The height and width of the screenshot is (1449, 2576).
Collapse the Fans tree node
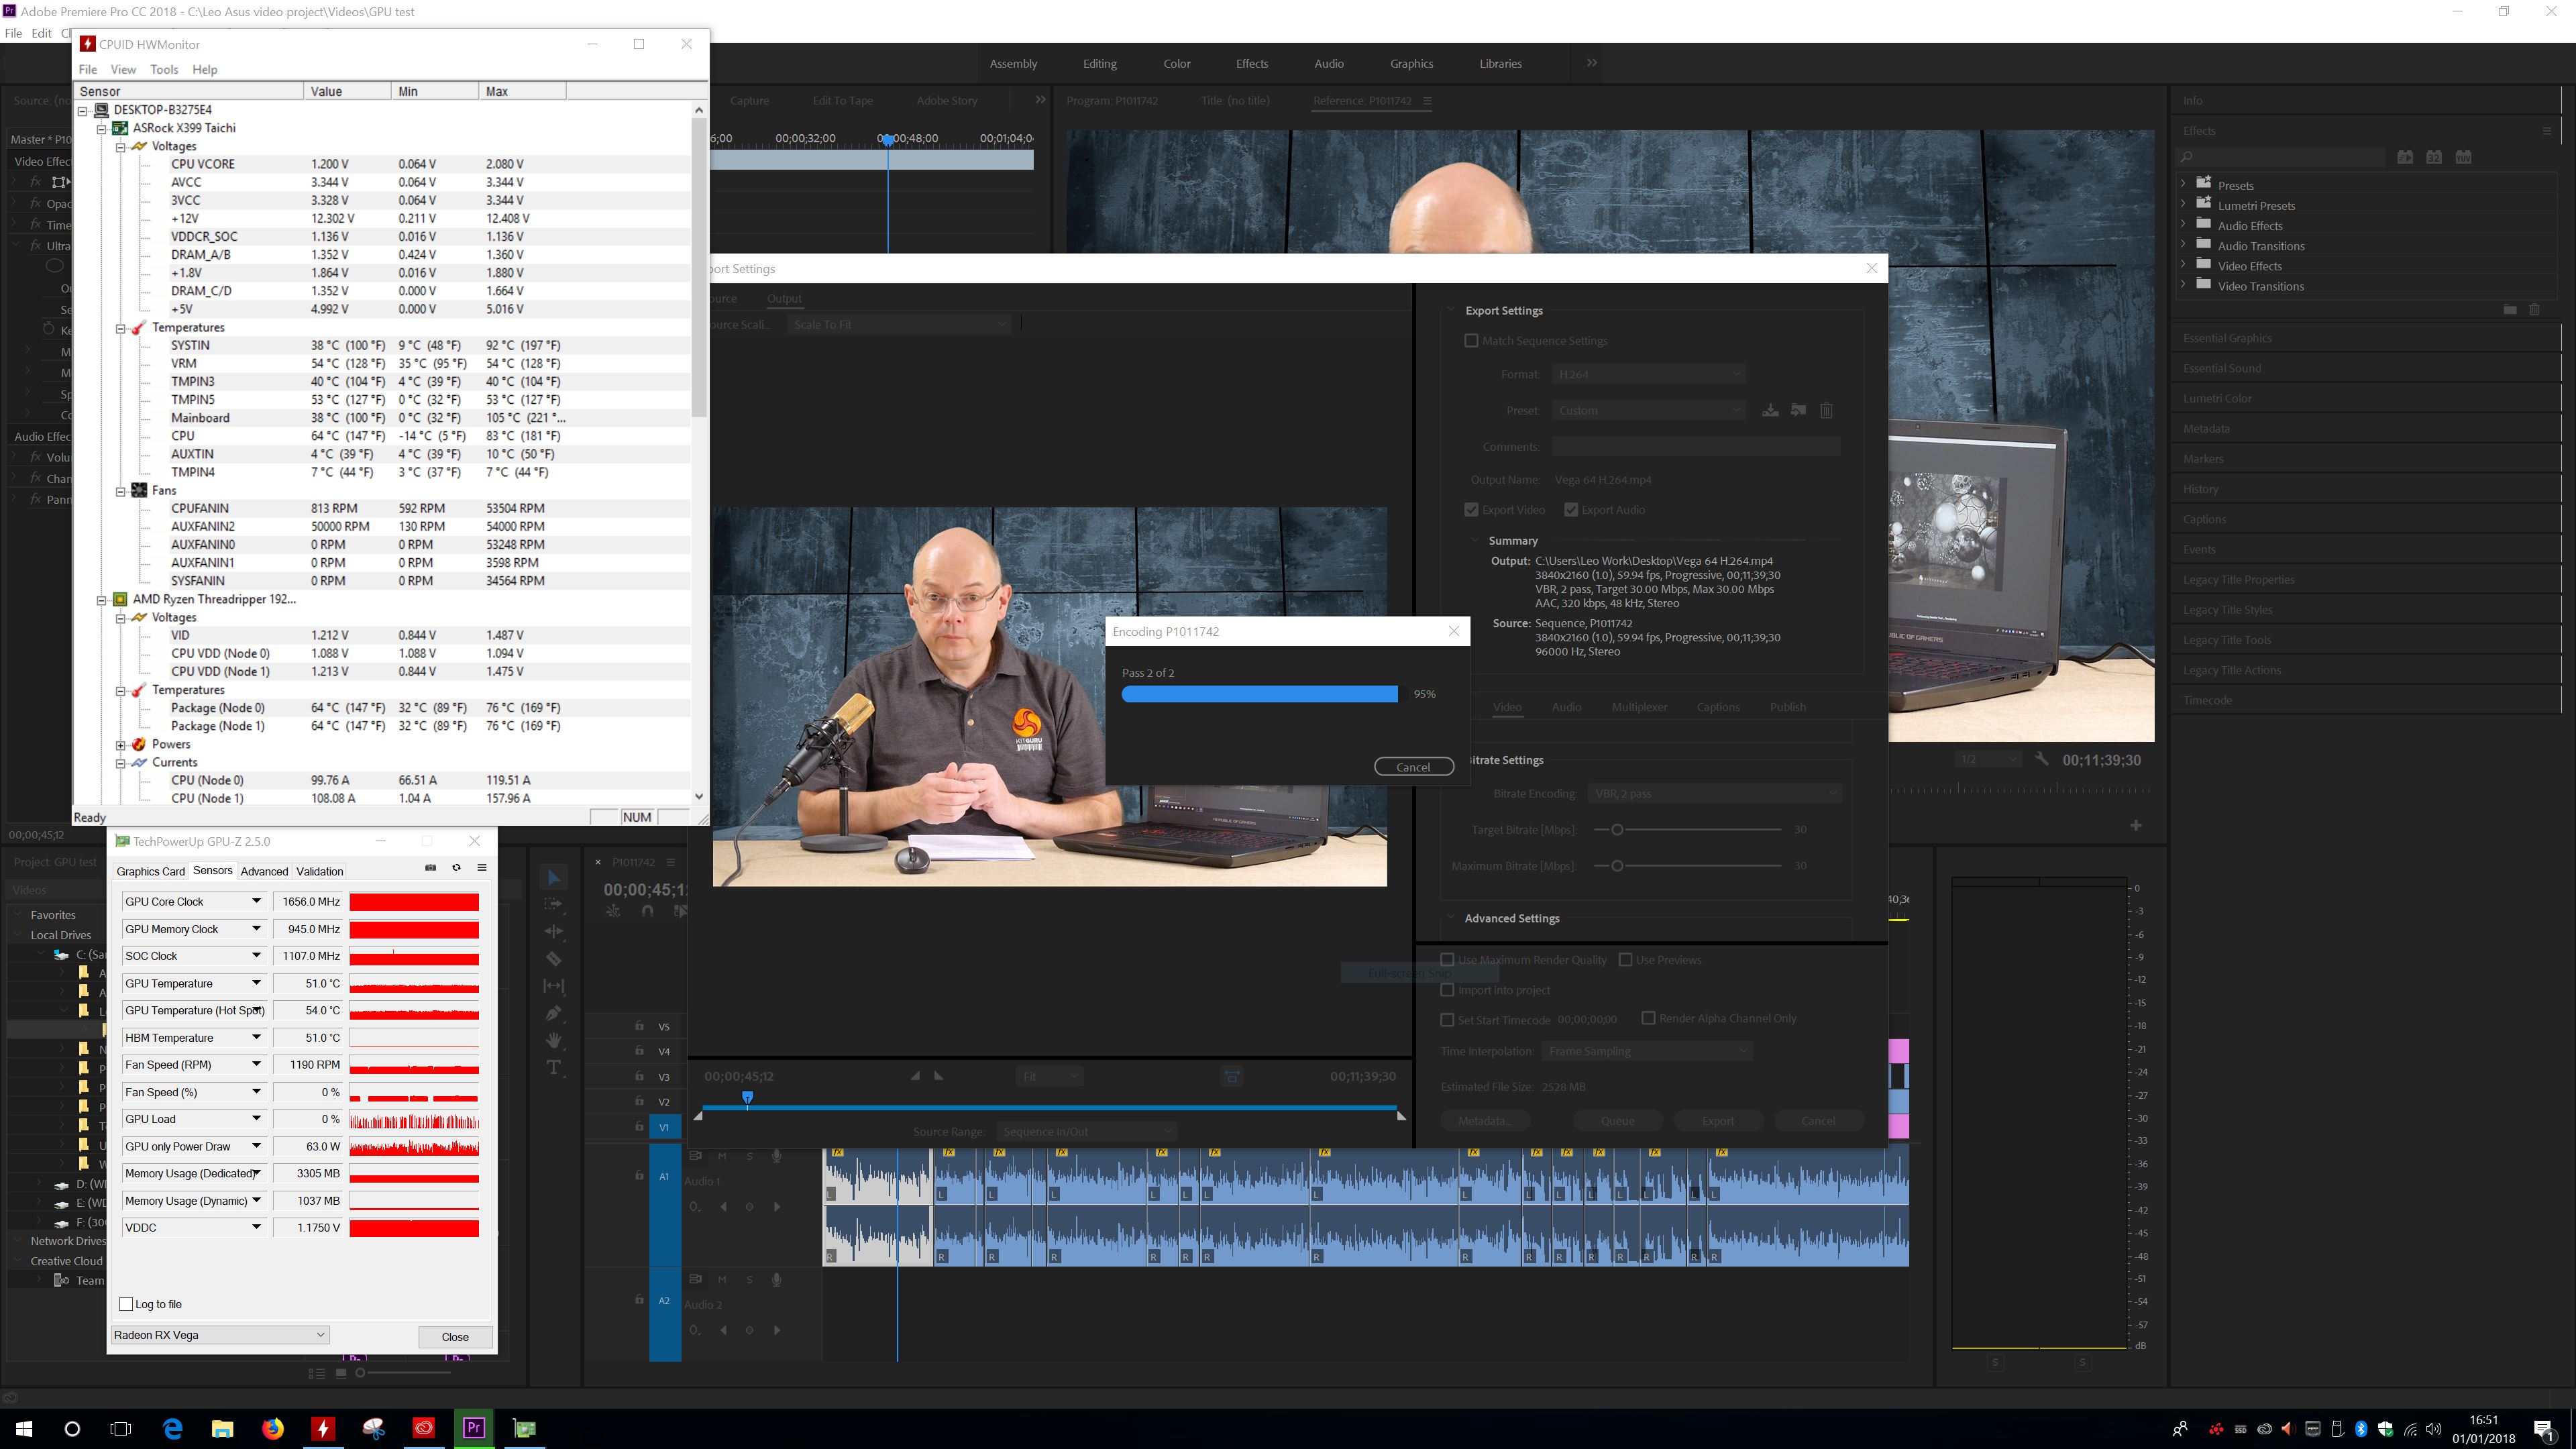pos(120,491)
